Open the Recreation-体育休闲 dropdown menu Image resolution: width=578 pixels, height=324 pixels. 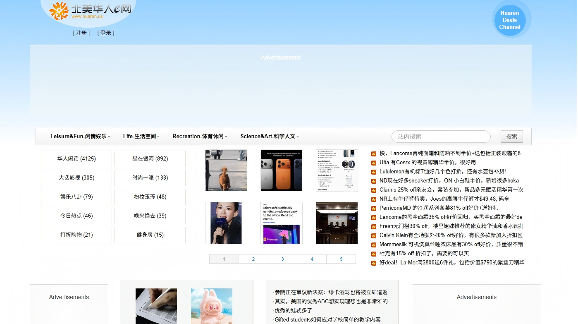click(200, 137)
